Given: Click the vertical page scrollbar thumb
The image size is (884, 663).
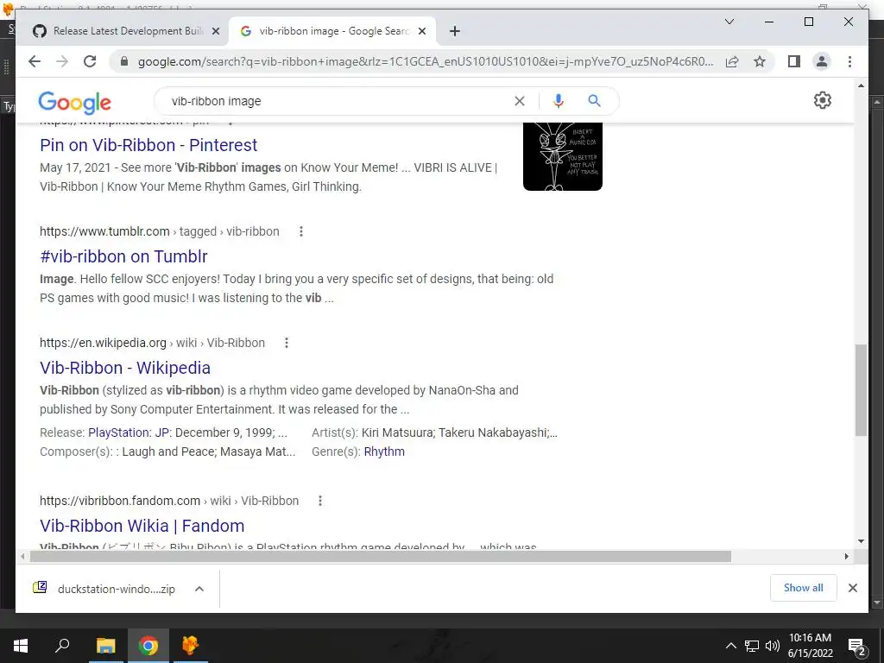Looking at the screenshot, I should (x=861, y=390).
